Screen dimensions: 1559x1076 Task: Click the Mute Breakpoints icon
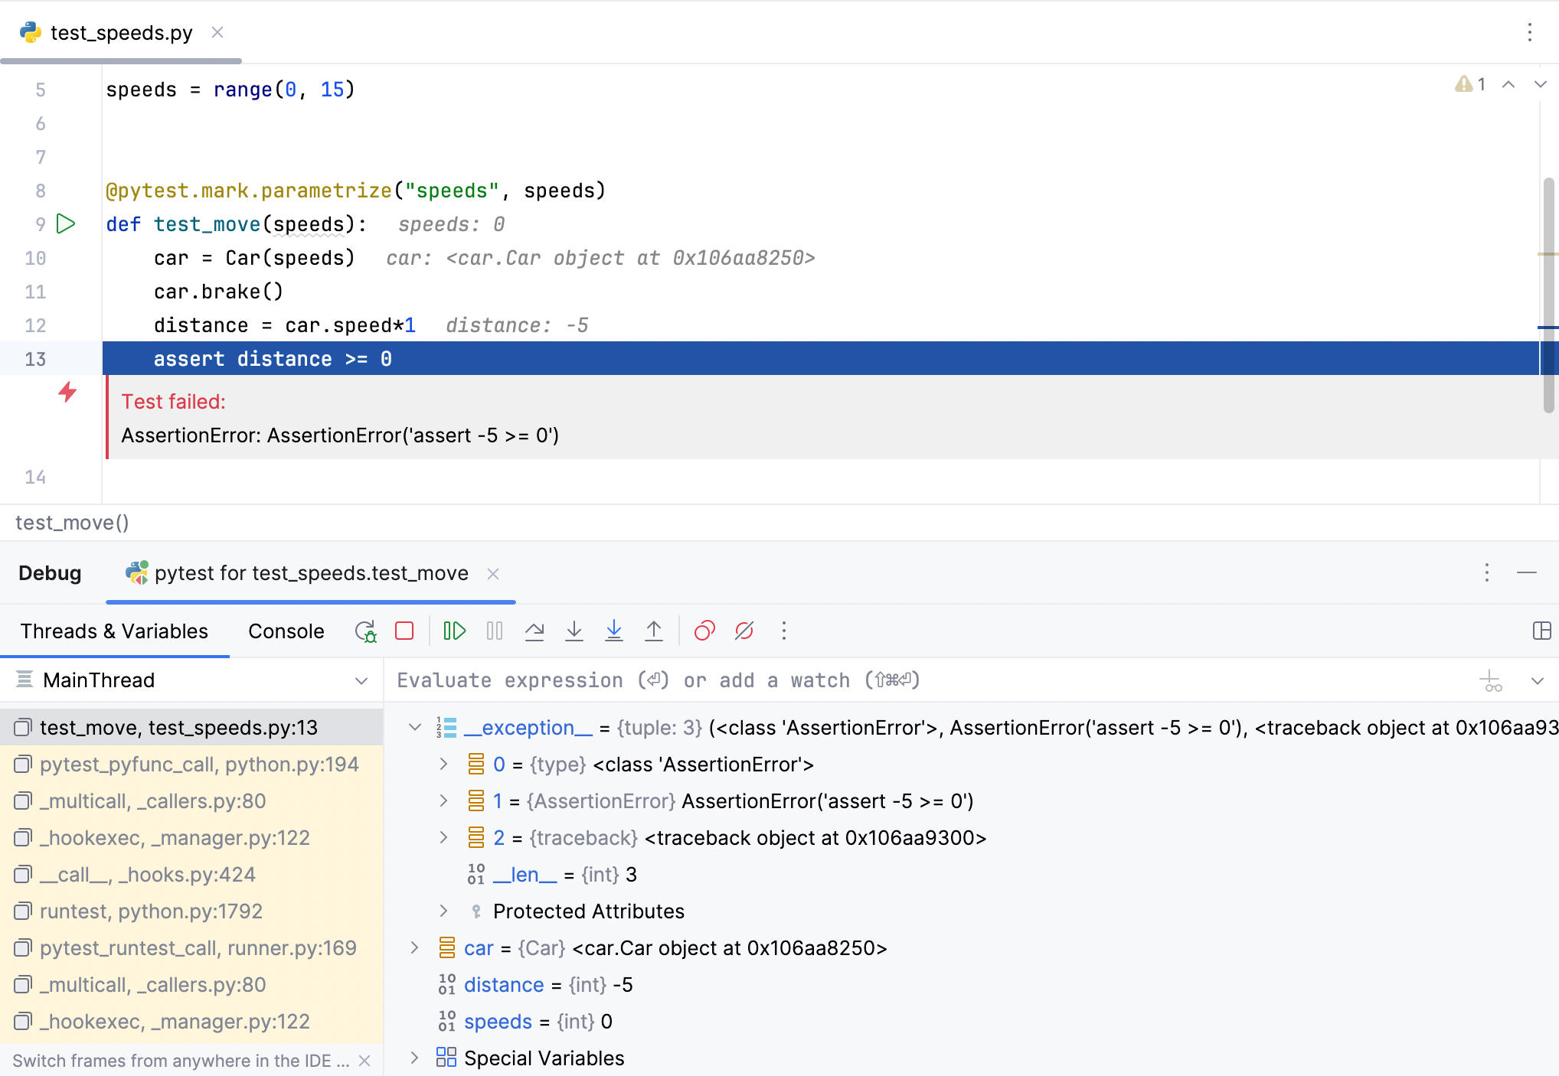point(744,631)
